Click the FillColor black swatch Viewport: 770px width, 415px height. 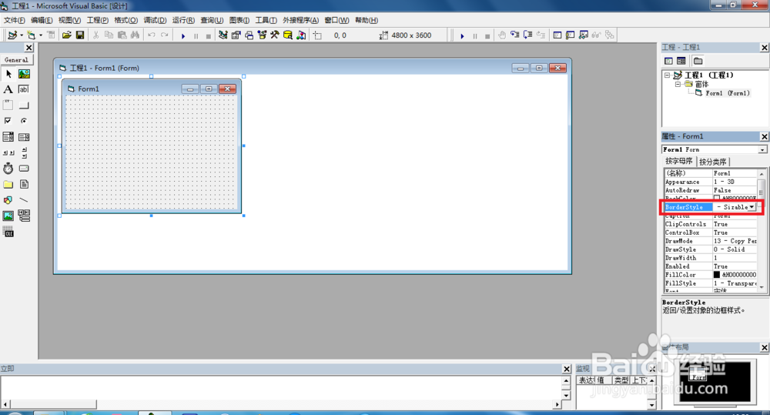(716, 275)
